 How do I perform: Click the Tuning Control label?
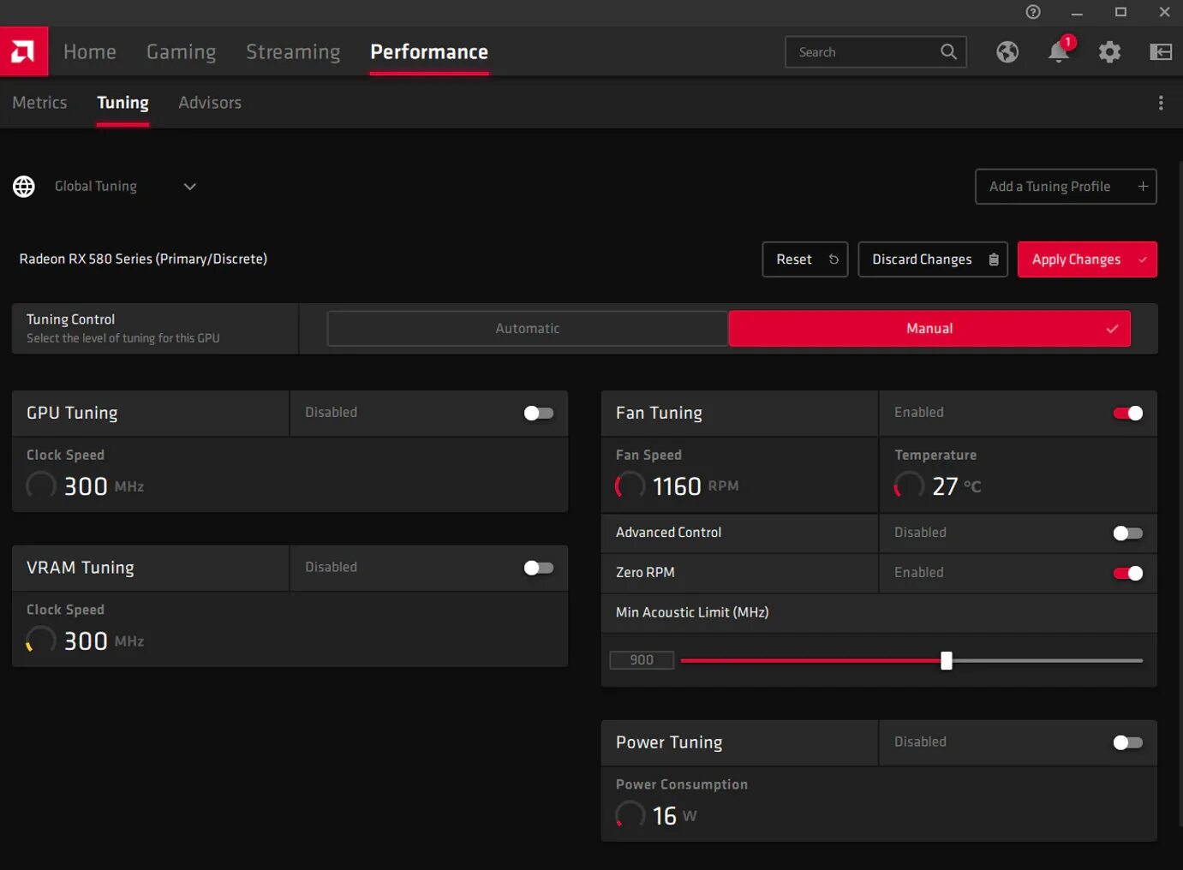[x=70, y=319]
